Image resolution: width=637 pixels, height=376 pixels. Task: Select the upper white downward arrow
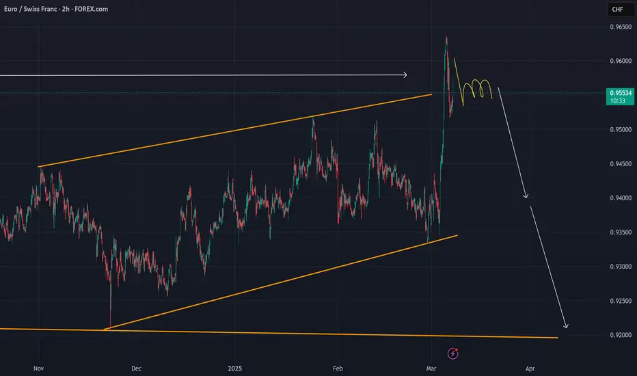tap(513, 143)
